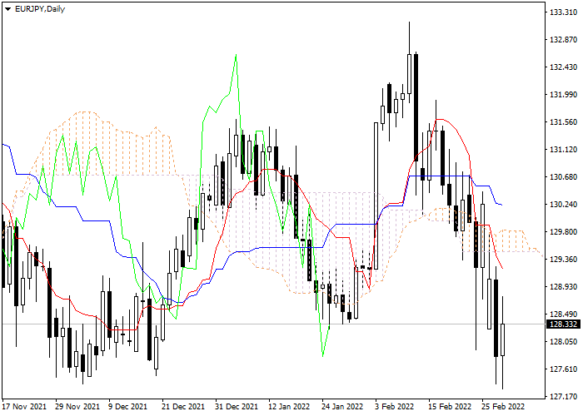The height and width of the screenshot is (416, 583).
Task: Click the 25 Feb 2022 date label
Action: tap(503, 406)
